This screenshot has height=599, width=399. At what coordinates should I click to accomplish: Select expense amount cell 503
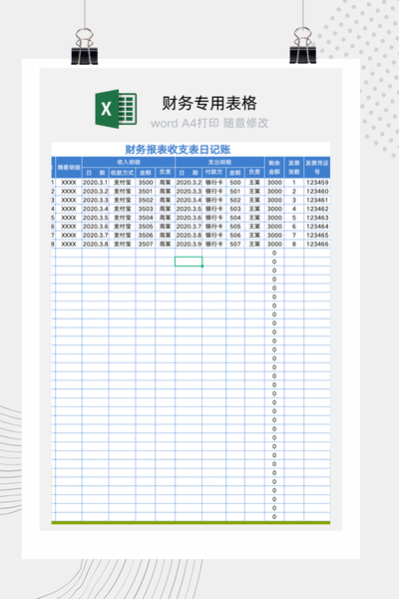coord(235,209)
